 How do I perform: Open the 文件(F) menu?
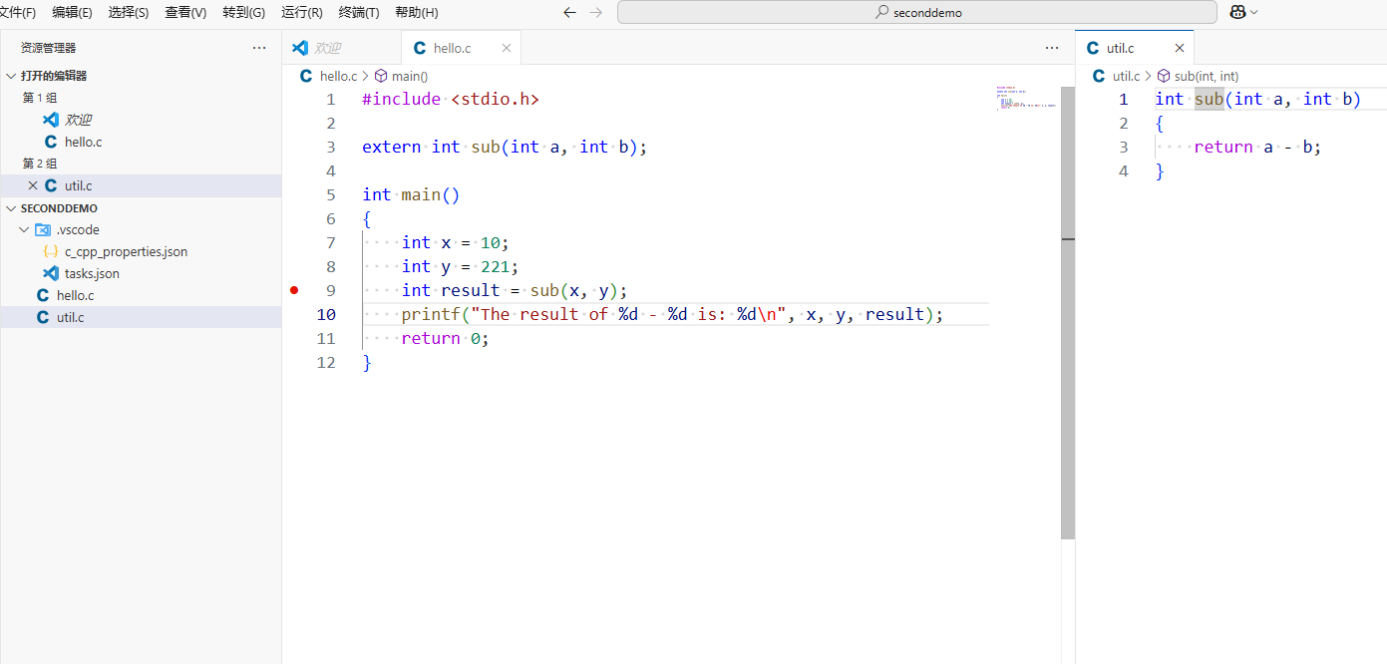pos(18,13)
